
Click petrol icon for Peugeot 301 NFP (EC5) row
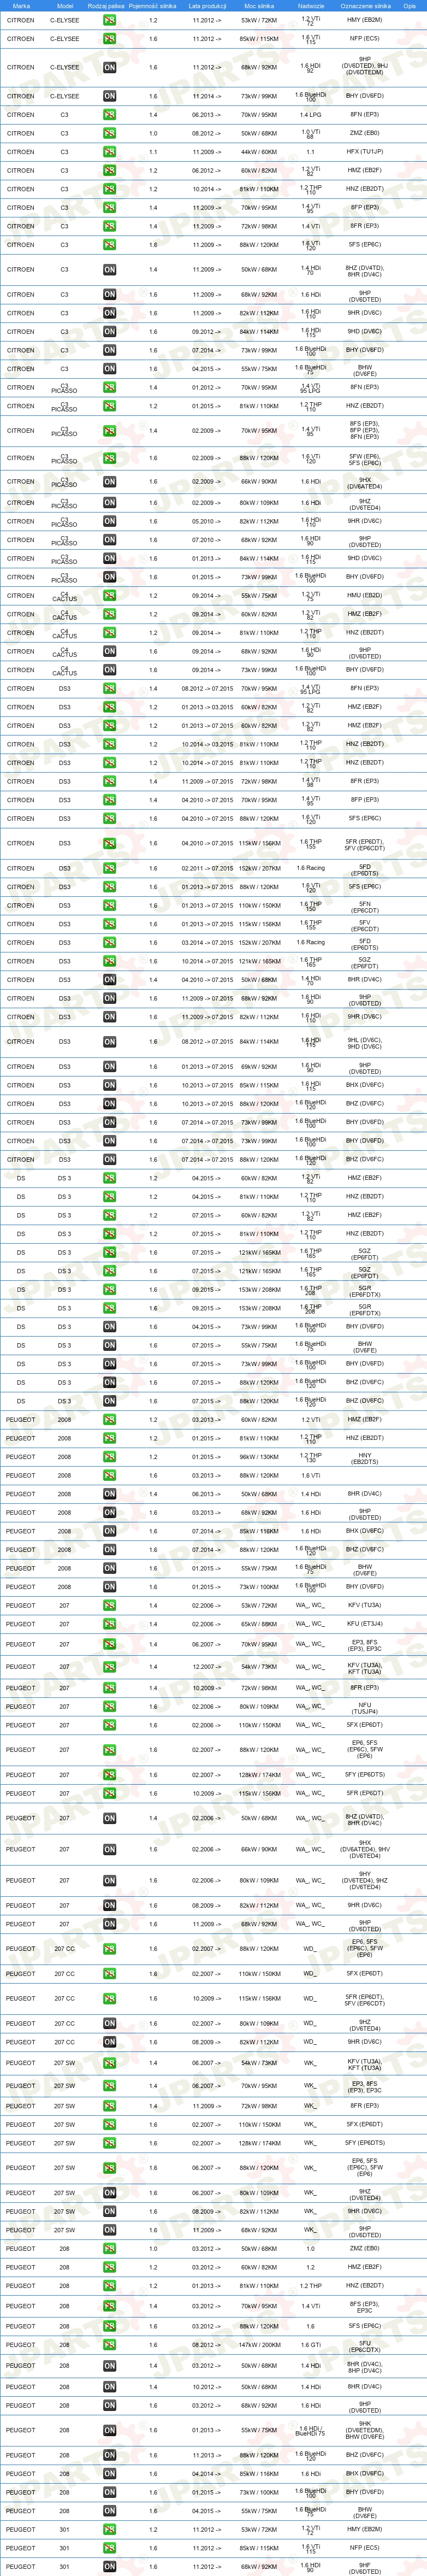[x=109, y=2548]
